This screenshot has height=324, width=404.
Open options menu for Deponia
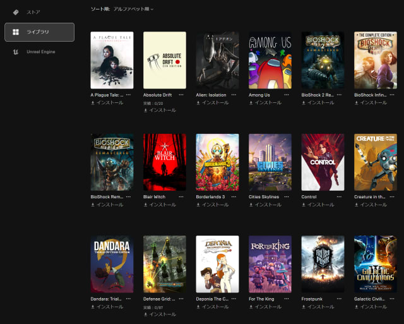point(234,299)
